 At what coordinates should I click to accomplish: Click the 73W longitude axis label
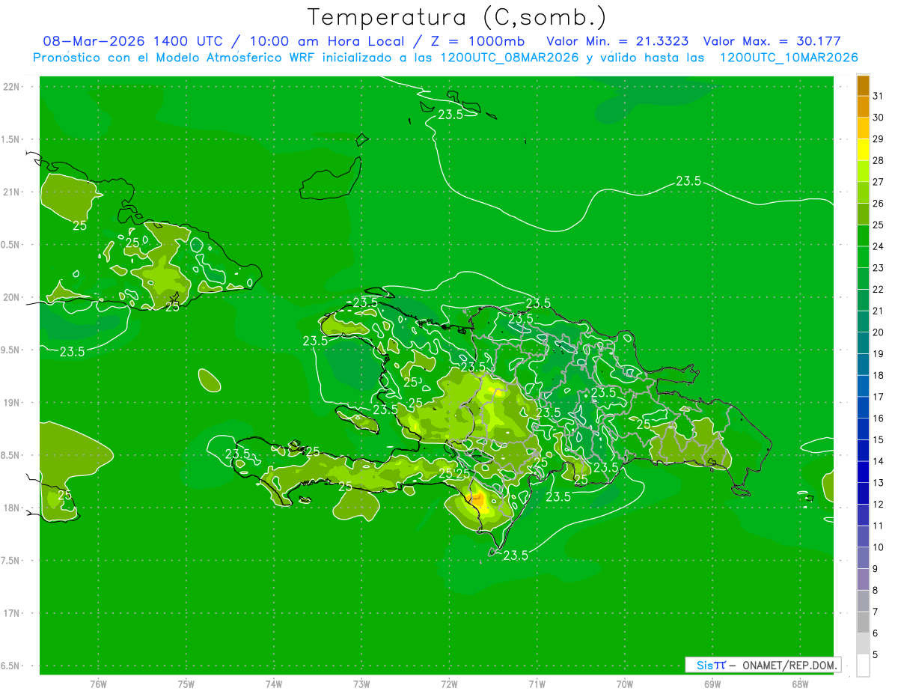pos(361,684)
